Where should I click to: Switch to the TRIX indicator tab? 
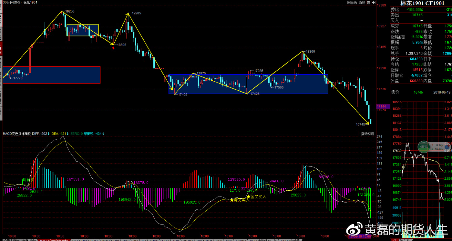[x=176, y=239]
